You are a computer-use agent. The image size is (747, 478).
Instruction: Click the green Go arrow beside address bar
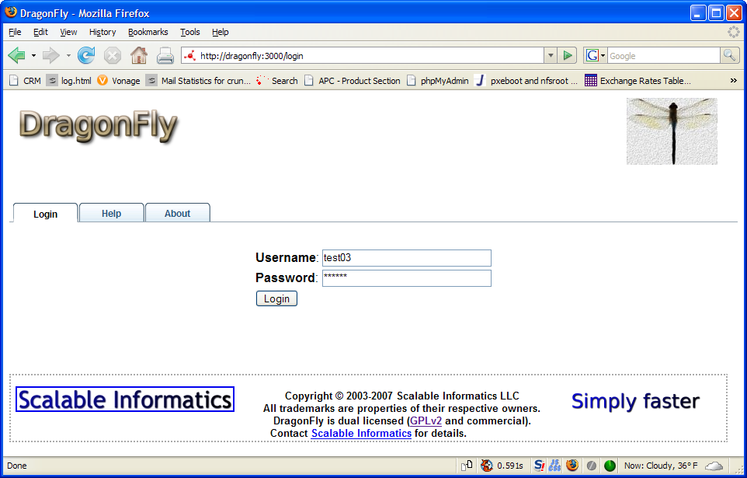(x=568, y=56)
